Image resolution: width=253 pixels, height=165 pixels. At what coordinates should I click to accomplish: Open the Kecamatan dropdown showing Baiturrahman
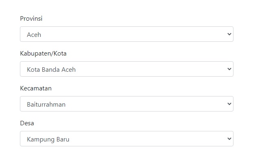click(x=126, y=104)
